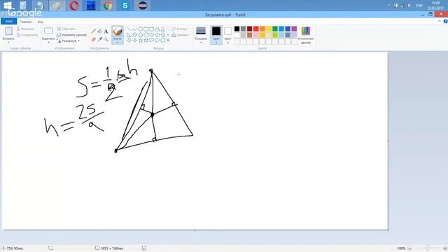Image resolution: width=448 pixels, height=252 pixels.
Task: Choose the five-point star shape
Action: [x=140, y=41]
